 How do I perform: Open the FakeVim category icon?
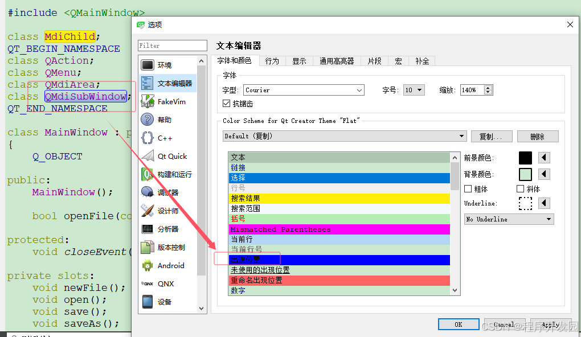148,101
